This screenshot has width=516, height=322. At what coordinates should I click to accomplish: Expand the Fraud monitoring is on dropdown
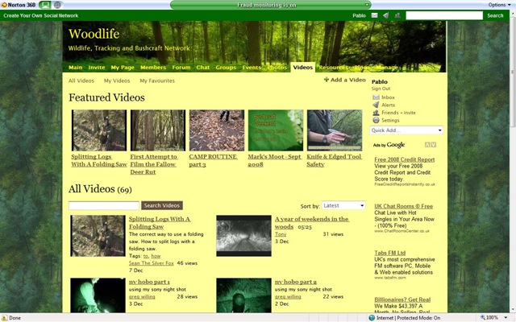click(x=367, y=5)
